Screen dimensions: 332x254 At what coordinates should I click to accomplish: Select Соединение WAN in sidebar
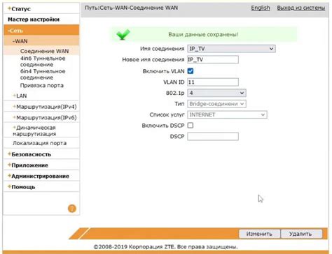click(x=44, y=51)
